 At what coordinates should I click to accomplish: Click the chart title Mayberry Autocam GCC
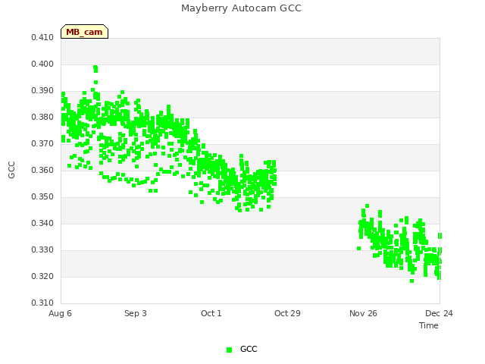pos(241,8)
